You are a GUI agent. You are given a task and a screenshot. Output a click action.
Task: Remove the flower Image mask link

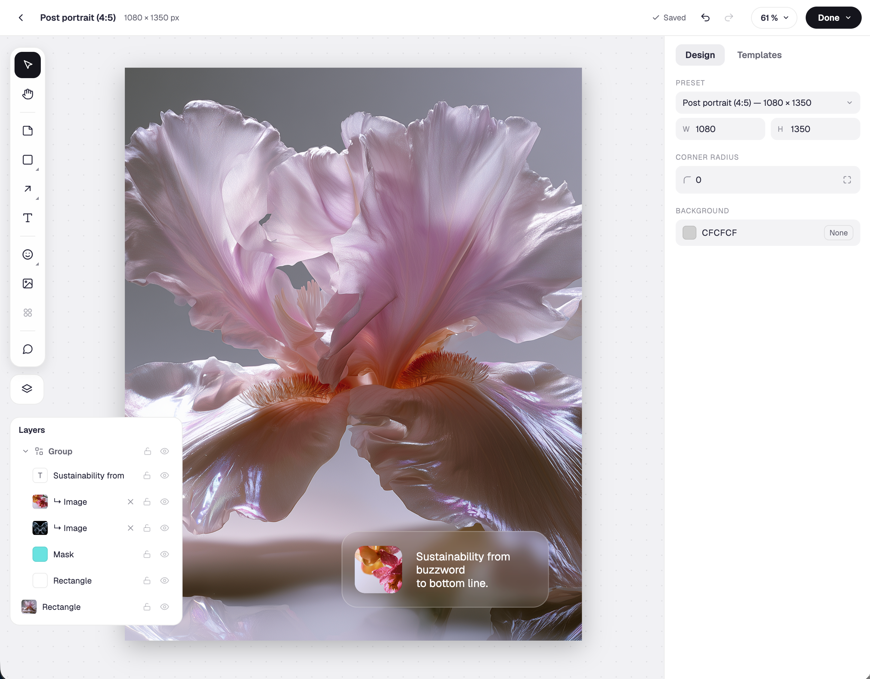130,502
